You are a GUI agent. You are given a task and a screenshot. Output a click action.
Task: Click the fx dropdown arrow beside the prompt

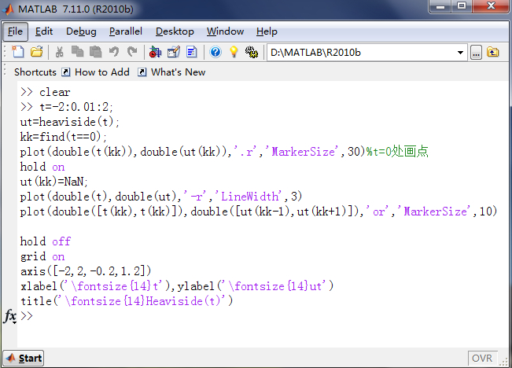(14, 322)
